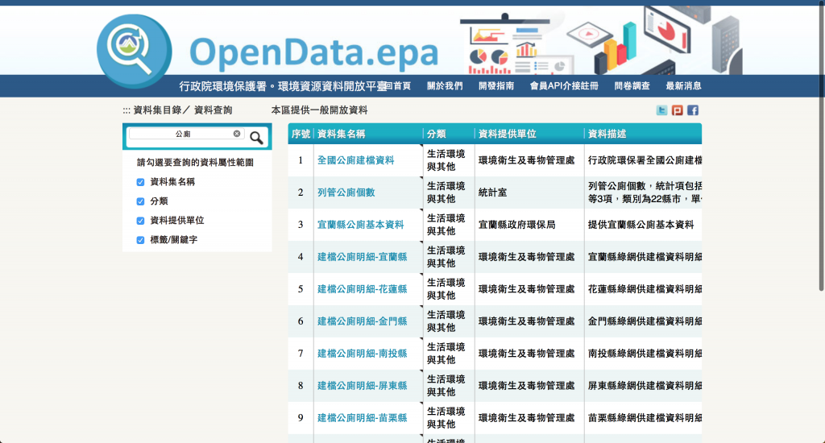Open the 建檔公廁明細-屏東縣 link
825x443 pixels.
[x=362, y=386]
